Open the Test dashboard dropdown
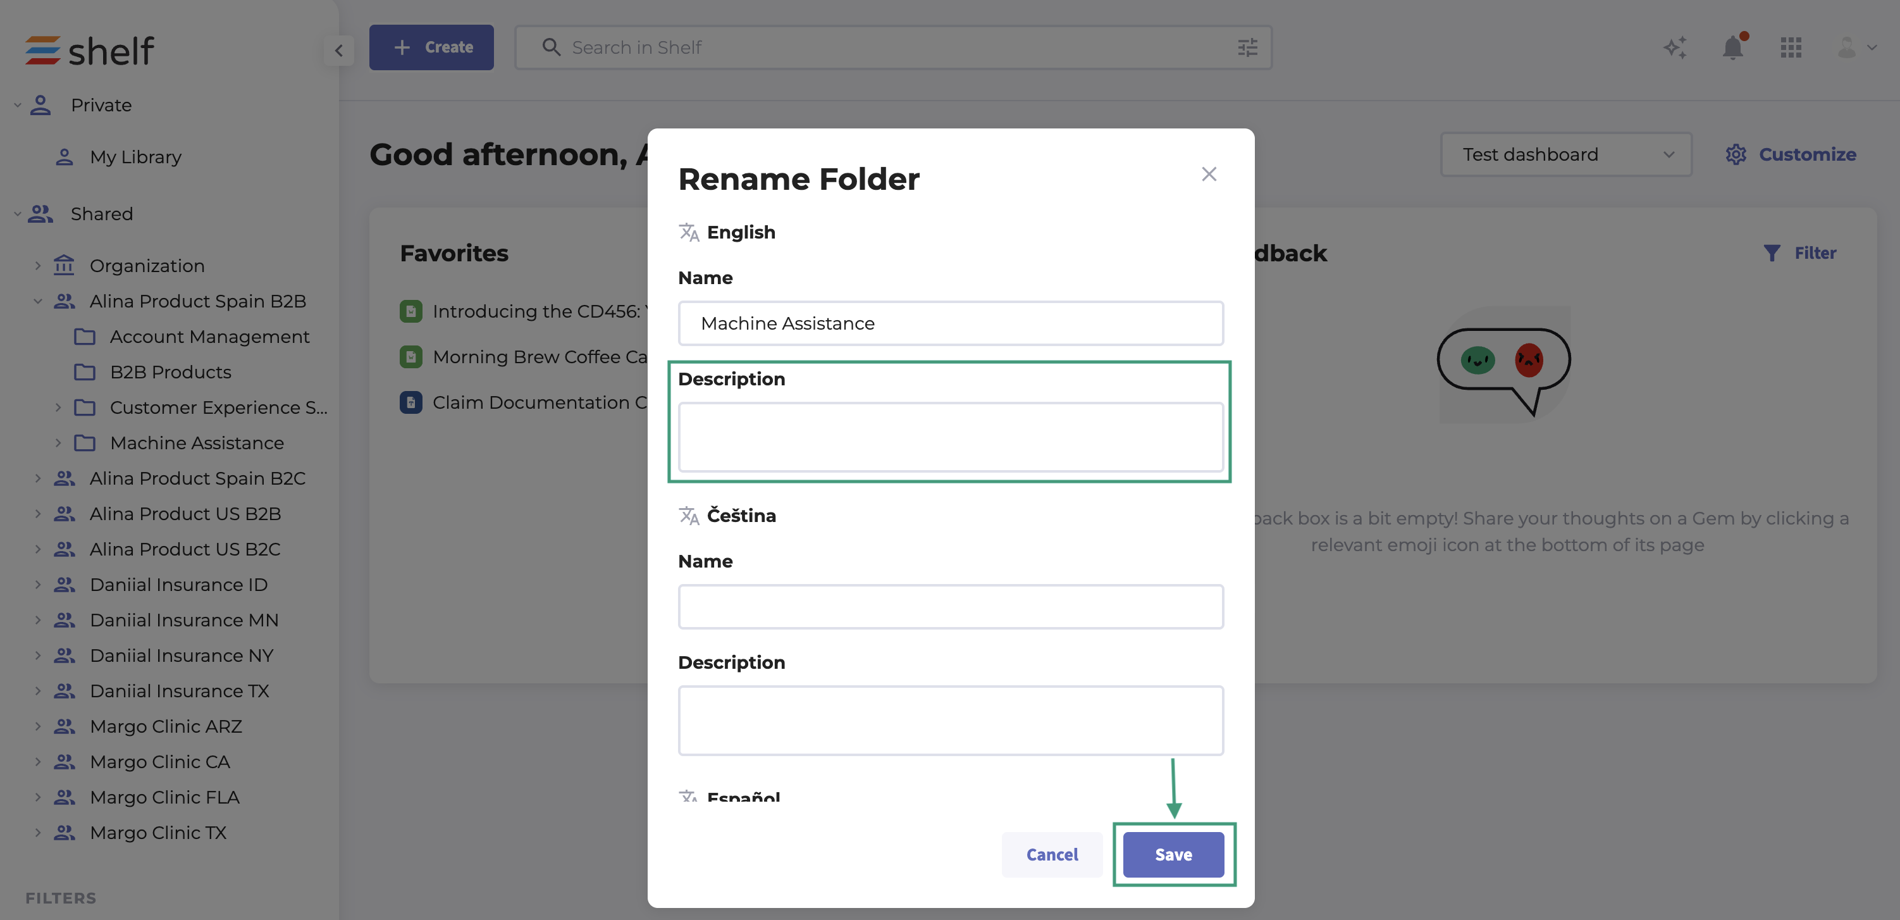 pos(1566,154)
